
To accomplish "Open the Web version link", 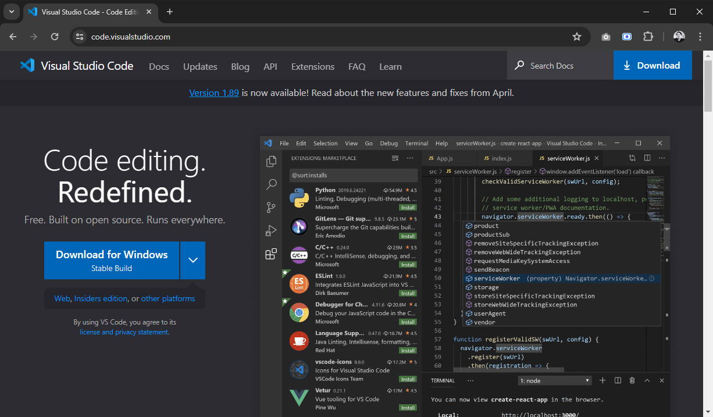I will (x=62, y=298).
